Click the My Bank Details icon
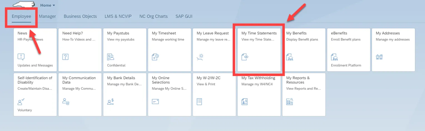This screenshot has height=131, width=425. coord(111,102)
